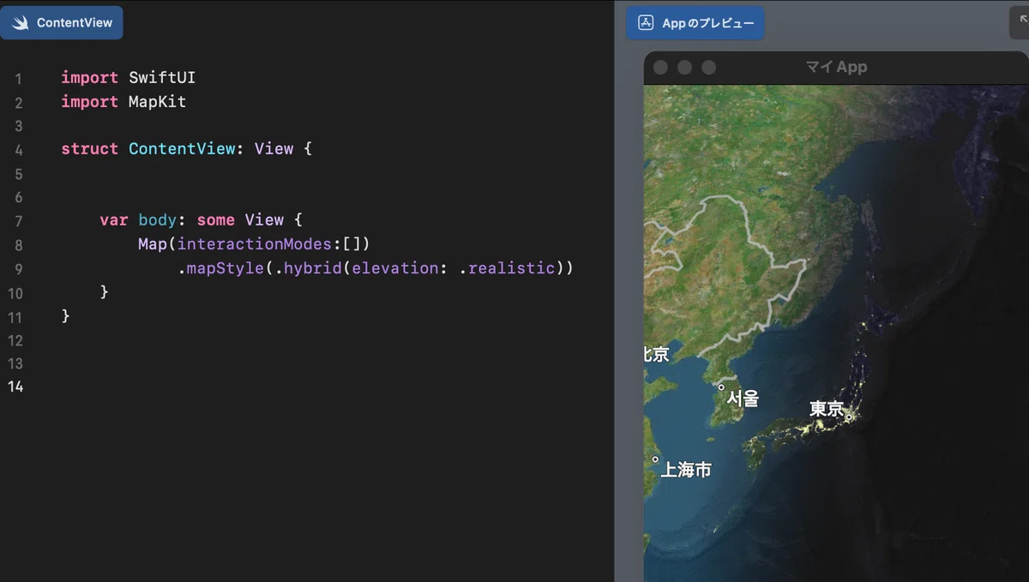Click the 上海市 city label on map

tap(686, 470)
